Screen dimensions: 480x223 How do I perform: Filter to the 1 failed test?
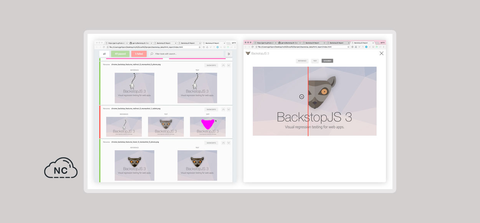coord(139,54)
